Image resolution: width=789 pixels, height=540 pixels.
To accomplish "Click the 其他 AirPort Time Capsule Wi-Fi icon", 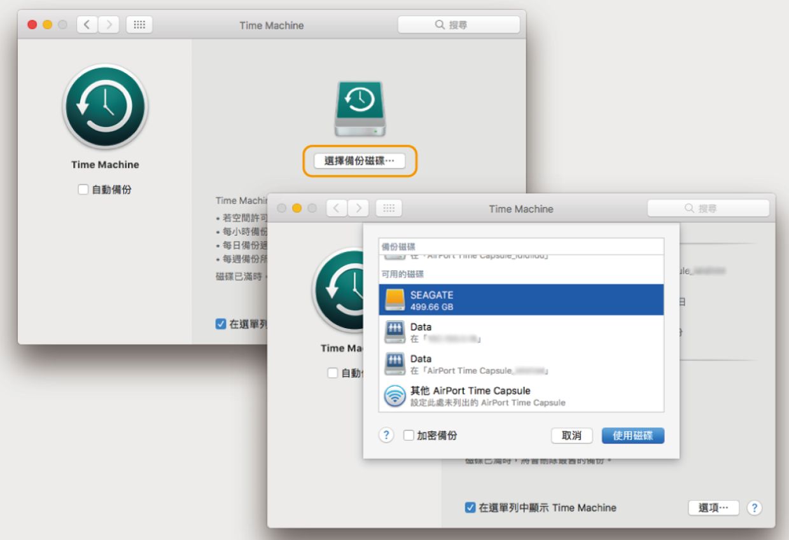I will [x=395, y=396].
